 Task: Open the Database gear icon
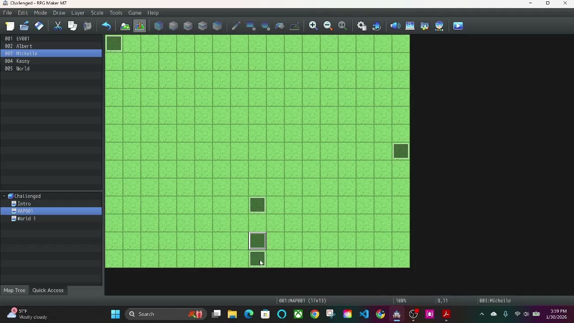(x=362, y=26)
